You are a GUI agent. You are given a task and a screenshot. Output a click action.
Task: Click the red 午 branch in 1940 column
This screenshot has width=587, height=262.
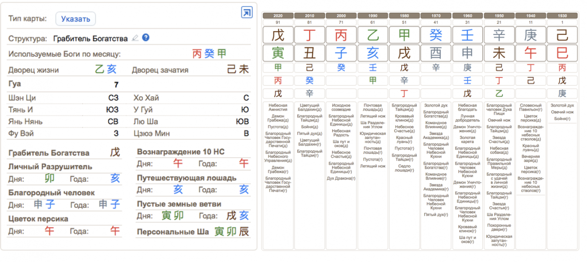click(x=531, y=53)
